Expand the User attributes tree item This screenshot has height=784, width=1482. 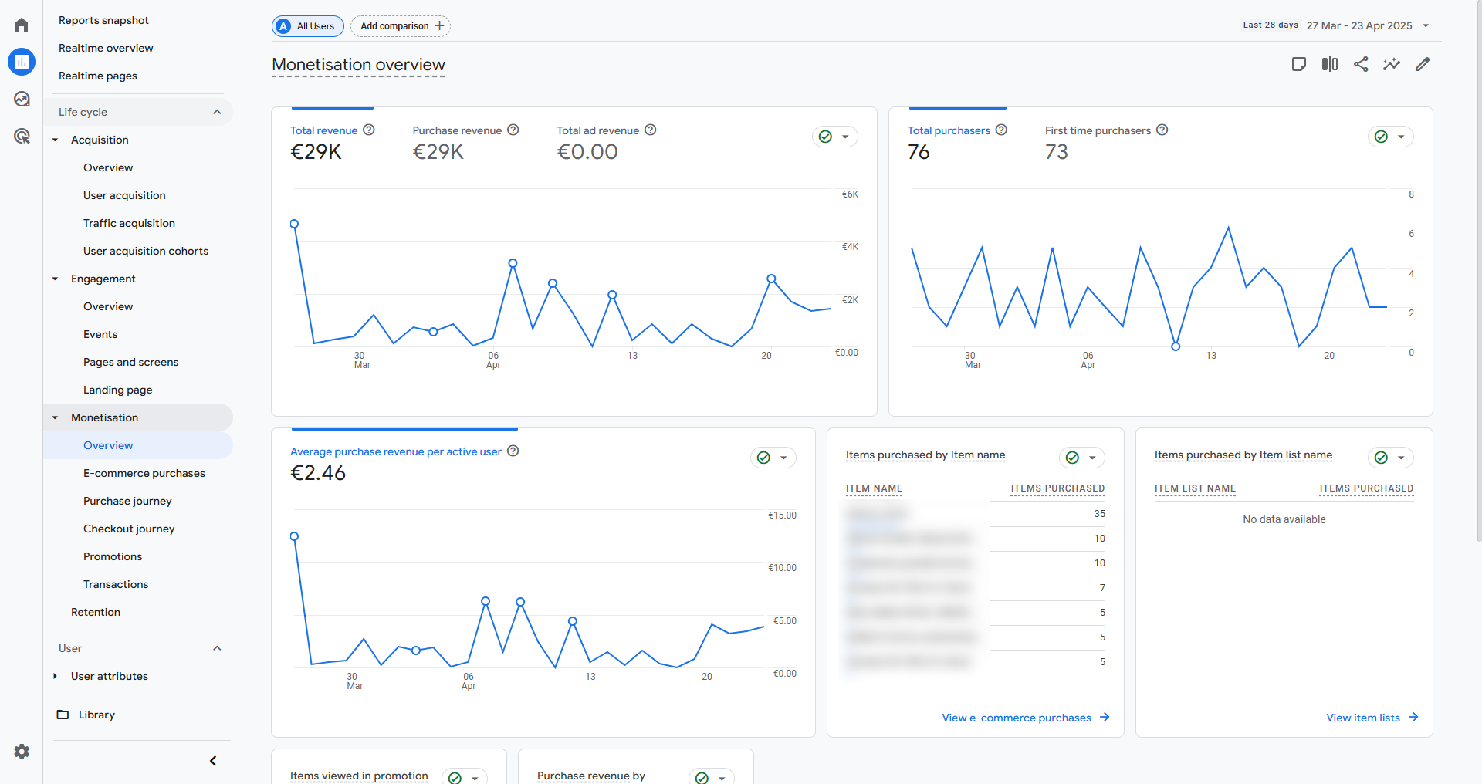coord(55,676)
